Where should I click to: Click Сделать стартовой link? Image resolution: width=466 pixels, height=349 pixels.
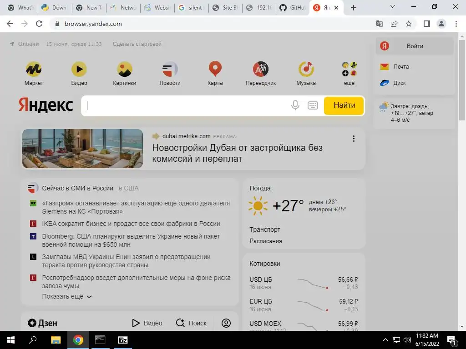pyautogui.click(x=137, y=44)
